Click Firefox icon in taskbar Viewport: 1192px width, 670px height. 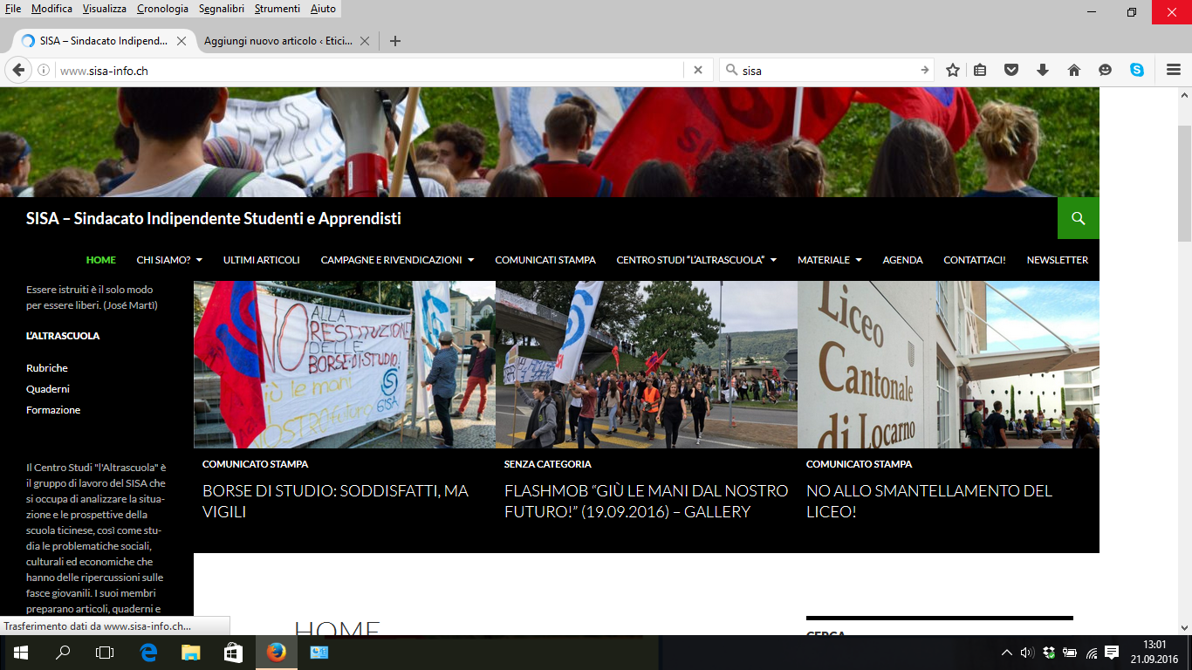click(x=276, y=653)
